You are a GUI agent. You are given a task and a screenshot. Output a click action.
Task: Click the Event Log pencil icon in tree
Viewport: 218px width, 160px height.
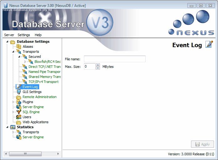coord(19,87)
